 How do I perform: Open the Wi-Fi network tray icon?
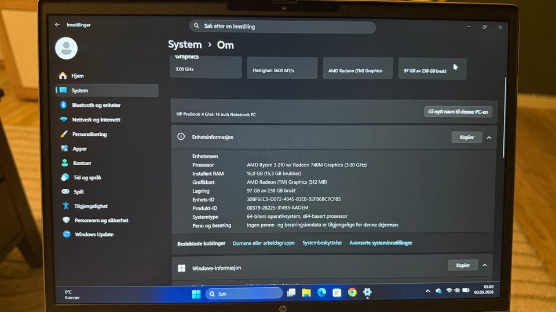[x=449, y=291]
